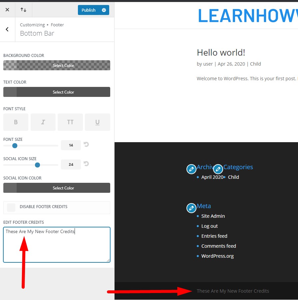Open publish settings gear icon
This screenshot has height=300, width=298.
click(x=104, y=10)
